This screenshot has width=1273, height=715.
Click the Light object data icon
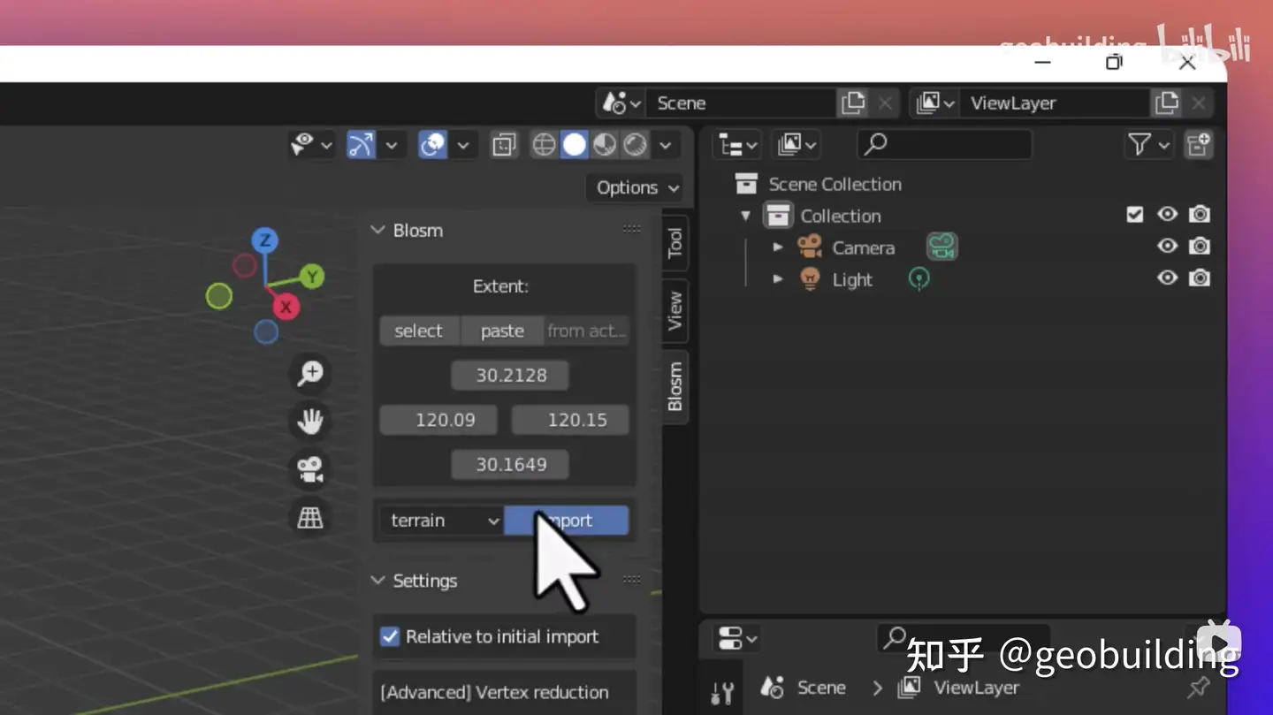point(919,279)
